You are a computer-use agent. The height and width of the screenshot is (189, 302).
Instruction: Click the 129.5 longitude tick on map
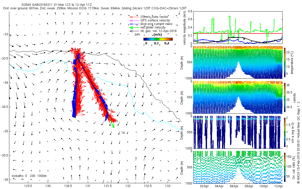(28, 186)
